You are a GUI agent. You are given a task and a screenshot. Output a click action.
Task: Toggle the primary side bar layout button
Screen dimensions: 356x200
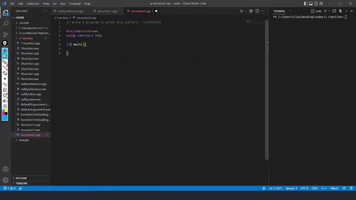point(305,4)
